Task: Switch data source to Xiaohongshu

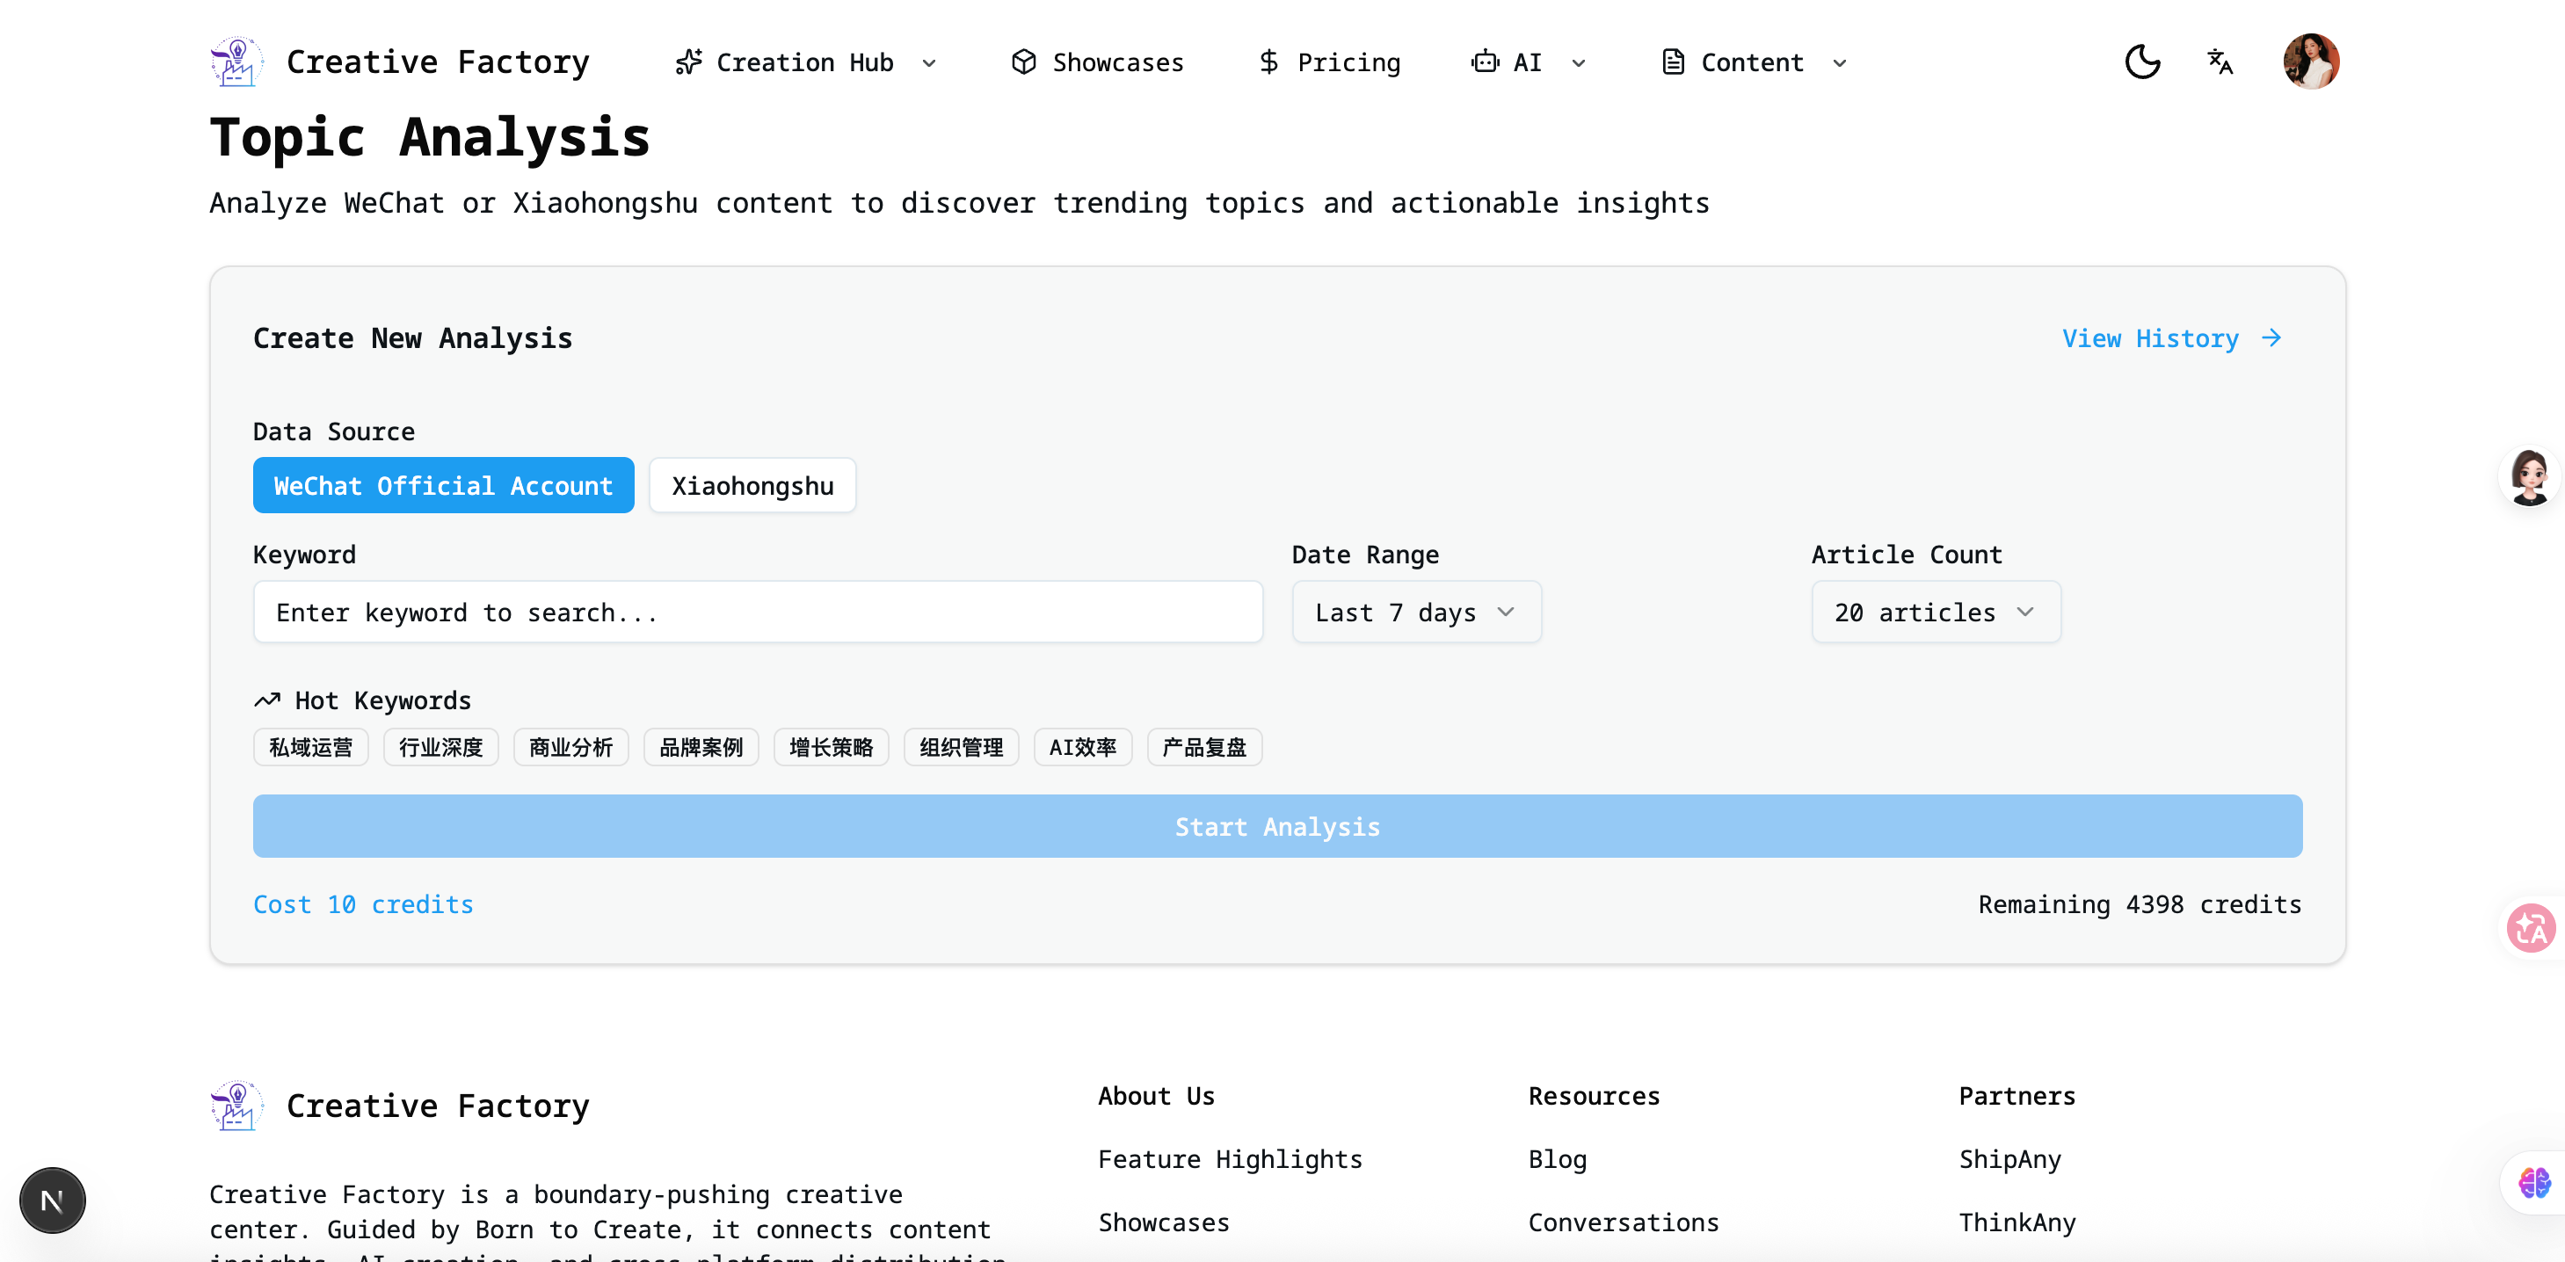Action: pyautogui.click(x=752, y=486)
